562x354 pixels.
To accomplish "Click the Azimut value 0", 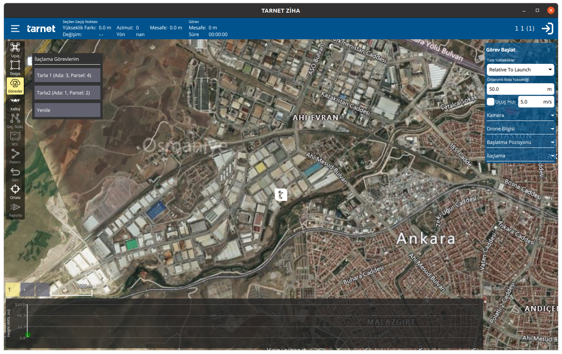I will (x=138, y=28).
